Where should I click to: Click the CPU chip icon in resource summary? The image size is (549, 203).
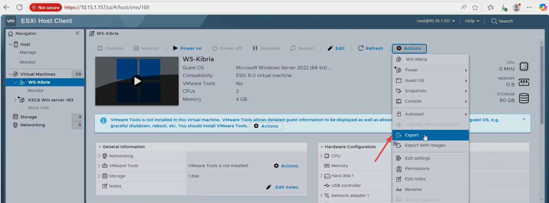[524, 66]
